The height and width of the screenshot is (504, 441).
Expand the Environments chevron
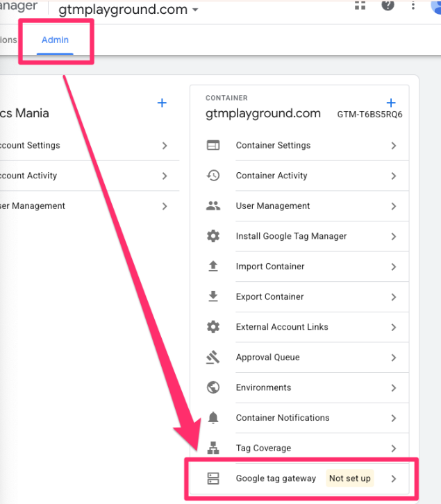394,388
